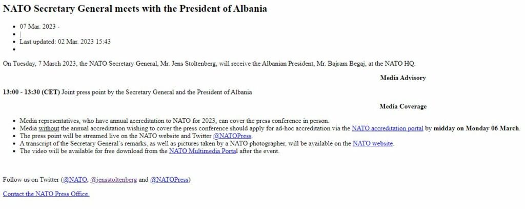Visit the NATO Multimedia Portal link
The width and height of the screenshot is (525, 209).
tap(203, 151)
